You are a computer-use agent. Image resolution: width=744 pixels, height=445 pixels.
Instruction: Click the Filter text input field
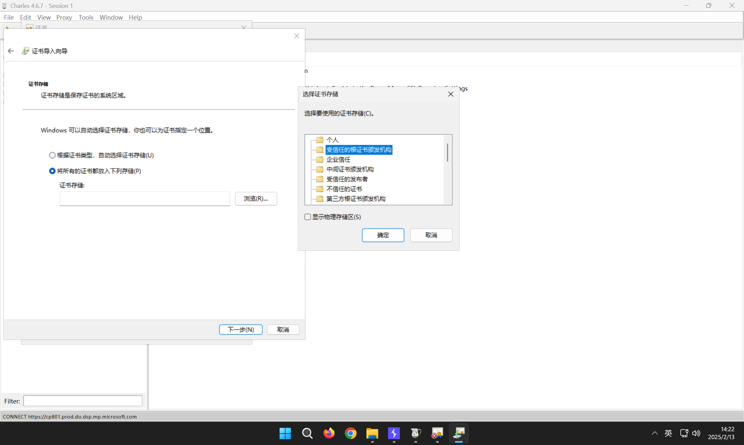[x=83, y=401]
